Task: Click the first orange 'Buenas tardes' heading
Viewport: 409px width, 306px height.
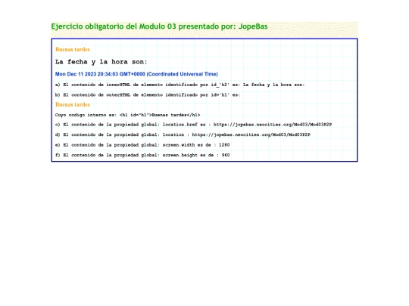Action: click(73, 49)
